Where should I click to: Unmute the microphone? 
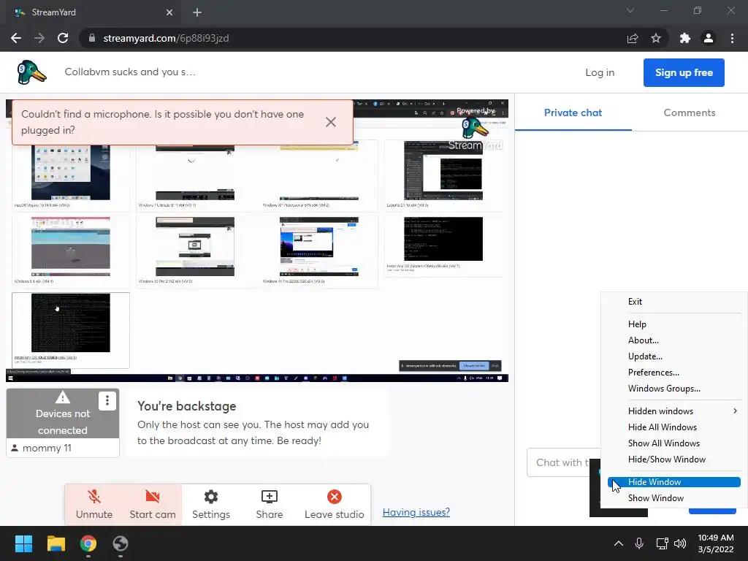pos(94,505)
